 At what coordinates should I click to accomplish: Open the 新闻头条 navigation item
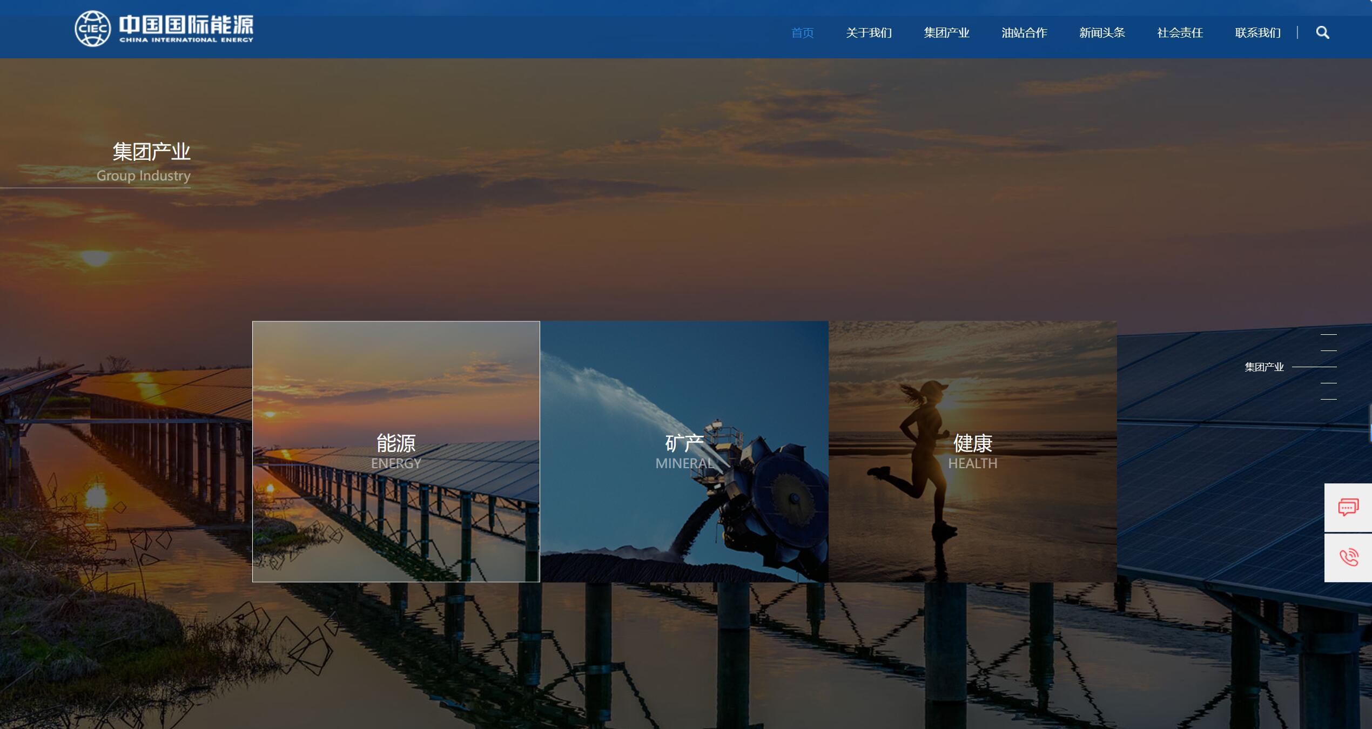(x=1102, y=33)
